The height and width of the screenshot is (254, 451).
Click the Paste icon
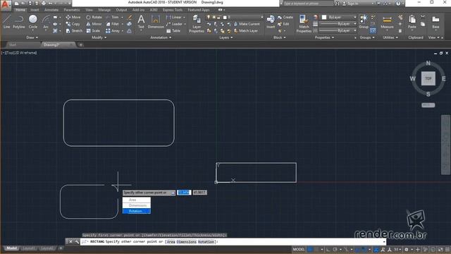(x=412, y=22)
